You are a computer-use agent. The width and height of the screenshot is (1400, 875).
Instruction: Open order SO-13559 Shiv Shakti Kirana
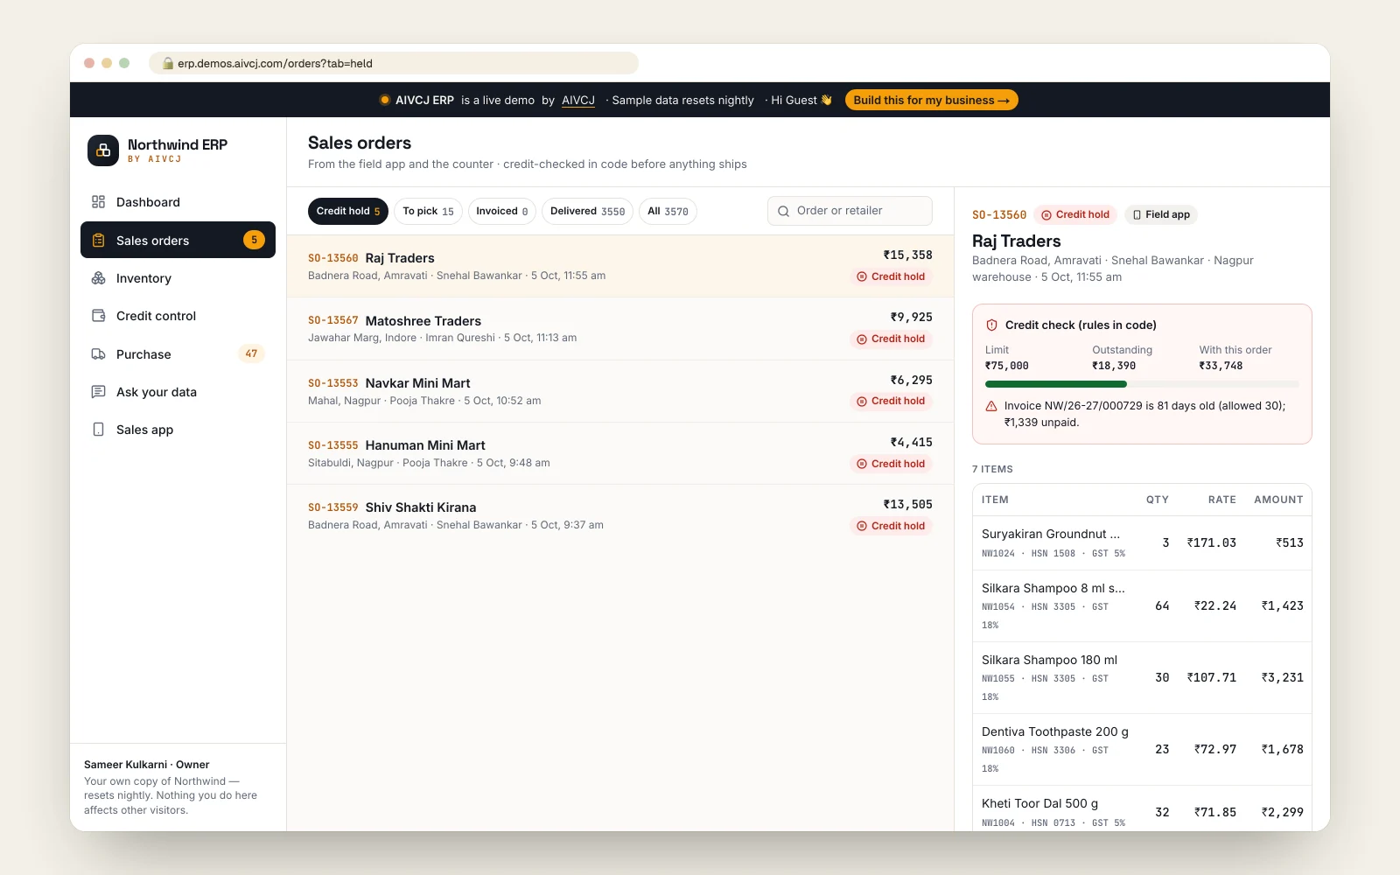[x=619, y=515]
